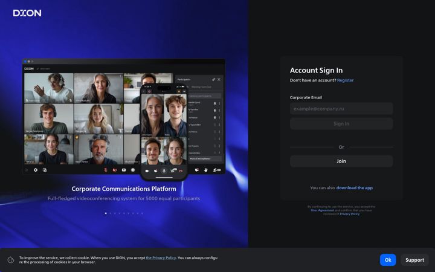Click the Support button

[x=414, y=260]
